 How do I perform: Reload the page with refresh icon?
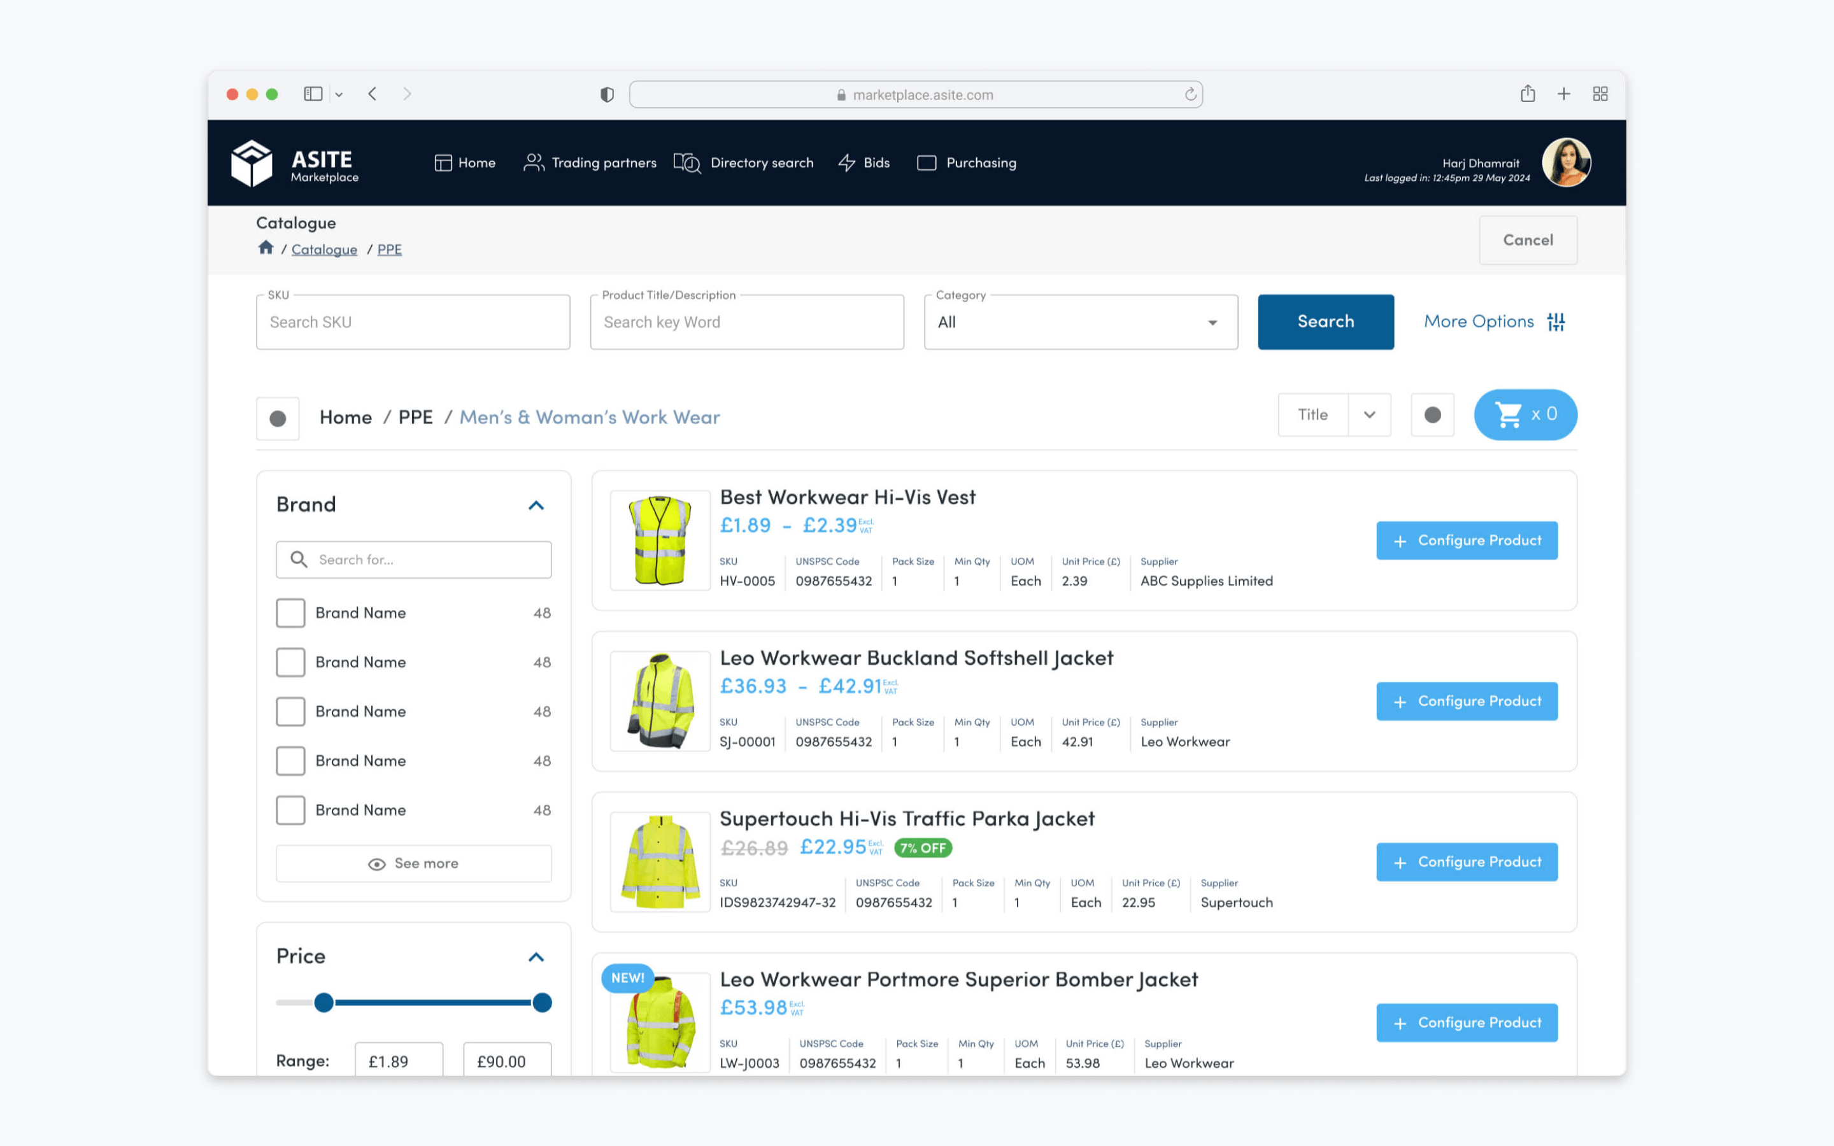(x=1191, y=94)
